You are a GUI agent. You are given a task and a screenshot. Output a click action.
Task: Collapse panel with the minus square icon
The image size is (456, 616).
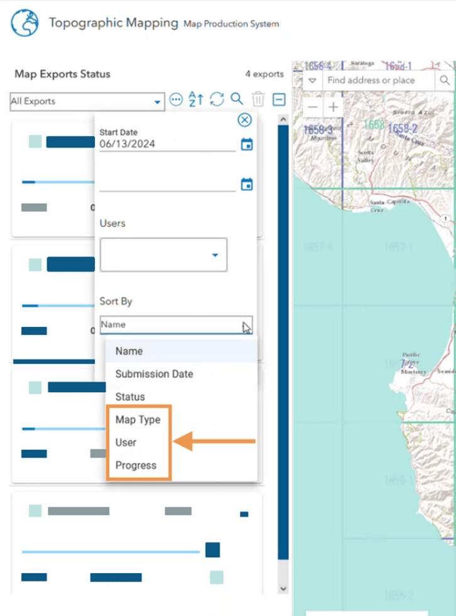279,99
